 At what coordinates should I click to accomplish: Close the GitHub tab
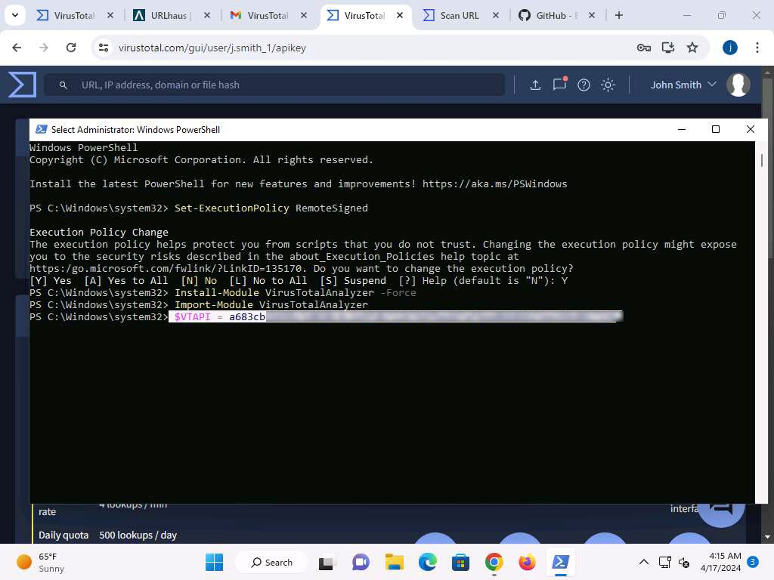coord(592,15)
